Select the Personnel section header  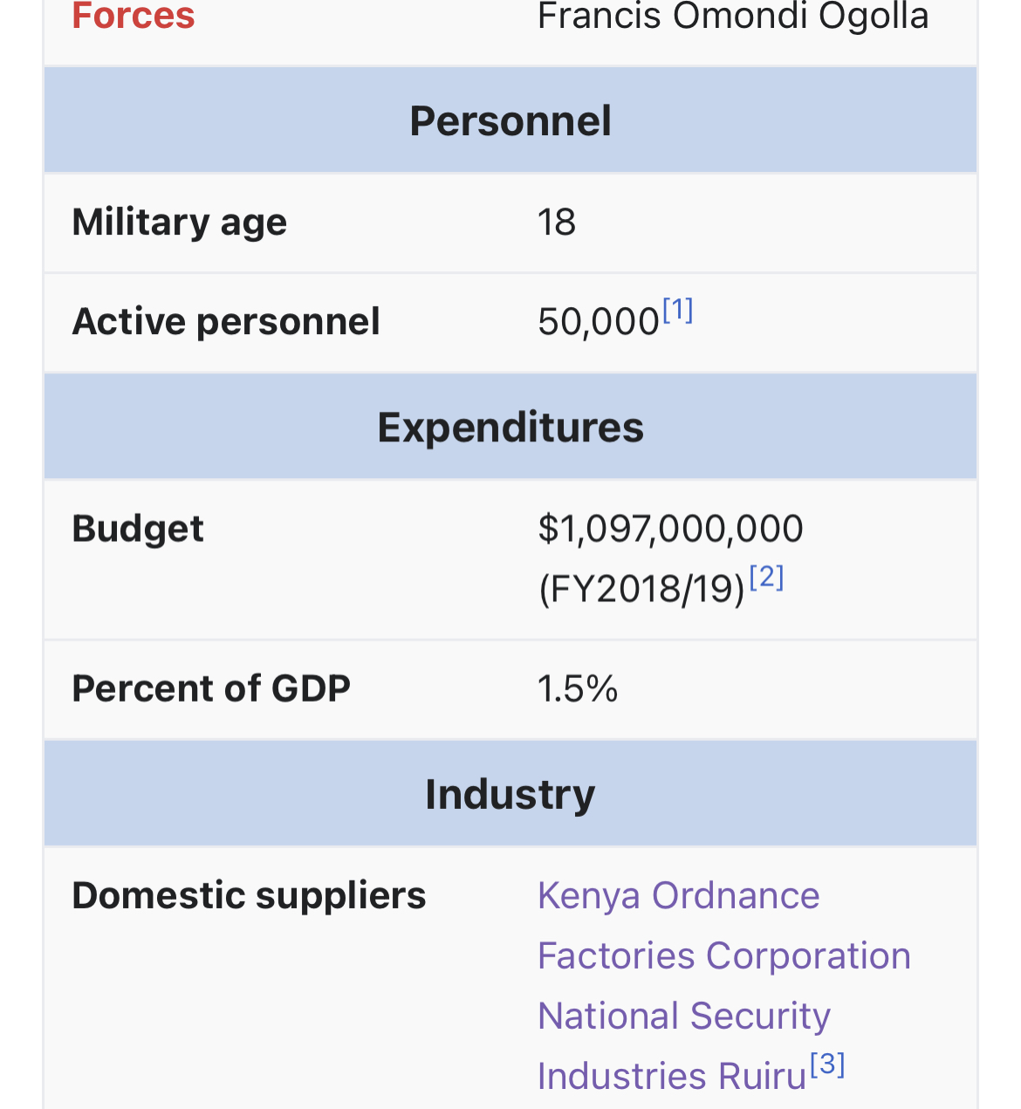click(510, 120)
